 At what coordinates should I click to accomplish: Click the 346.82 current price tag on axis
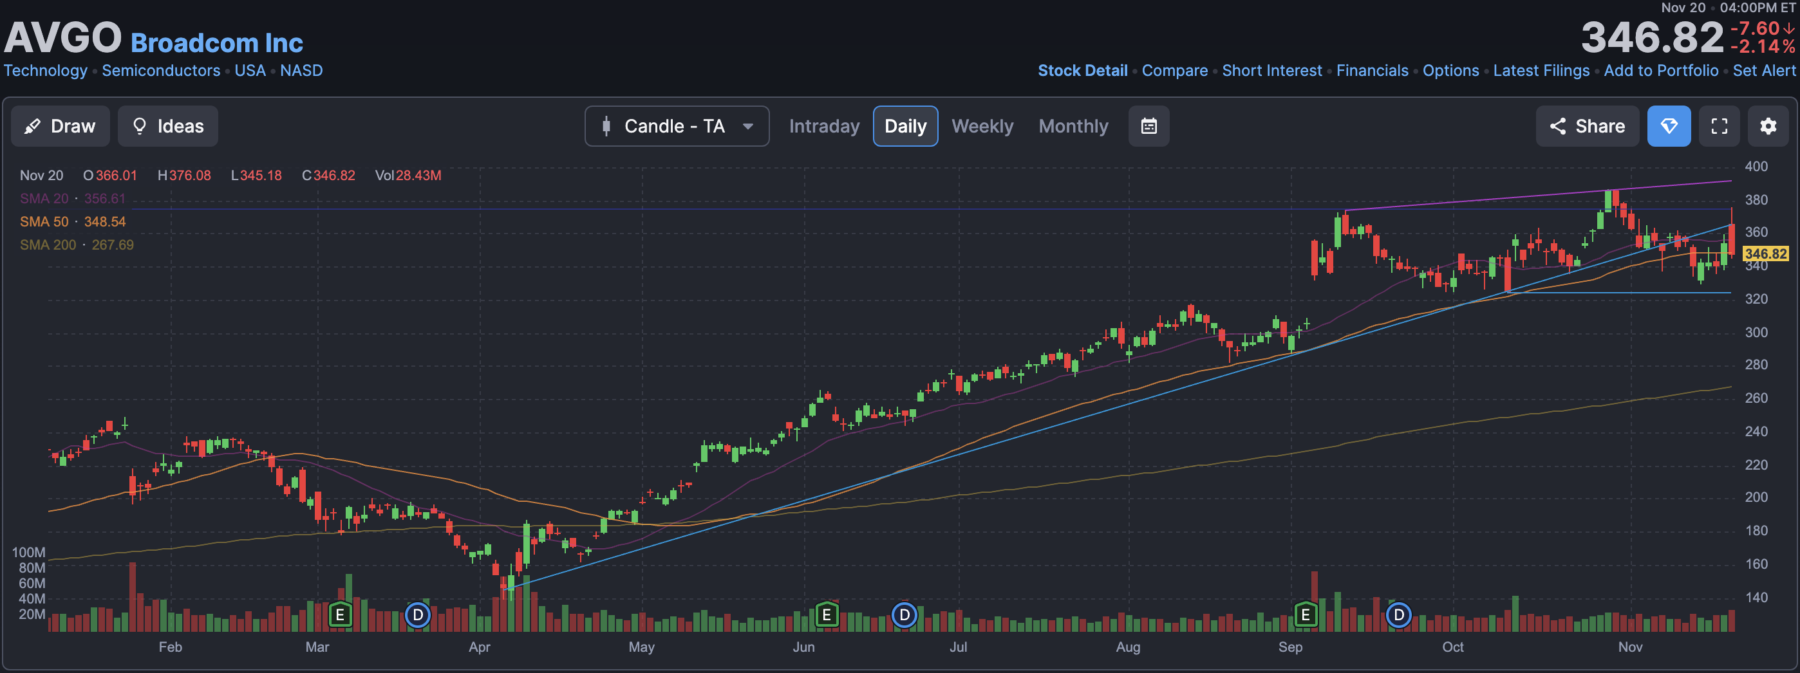click(x=1766, y=254)
